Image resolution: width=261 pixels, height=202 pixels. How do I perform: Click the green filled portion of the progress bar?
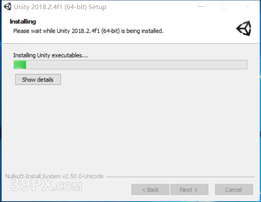pyautogui.click(x=20, y=64)
